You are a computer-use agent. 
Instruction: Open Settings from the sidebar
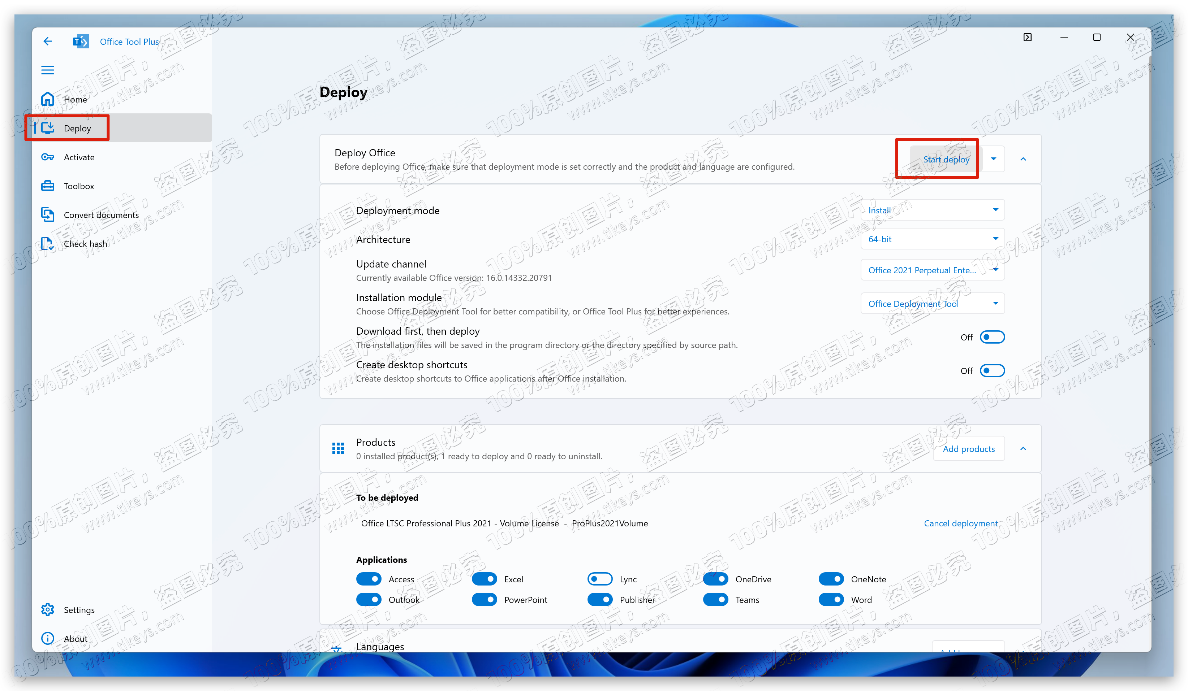point(122,609)
